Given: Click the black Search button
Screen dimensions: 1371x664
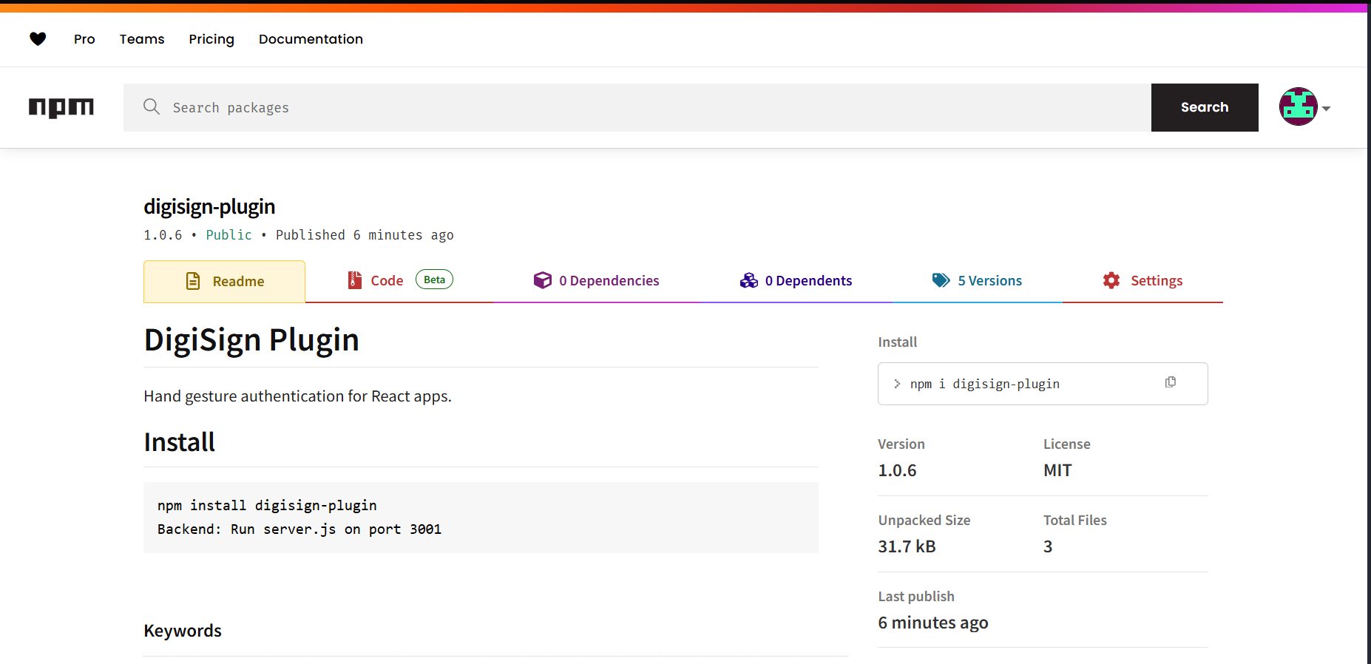Looking at the screenshot, I should [x=1205, y=107].
